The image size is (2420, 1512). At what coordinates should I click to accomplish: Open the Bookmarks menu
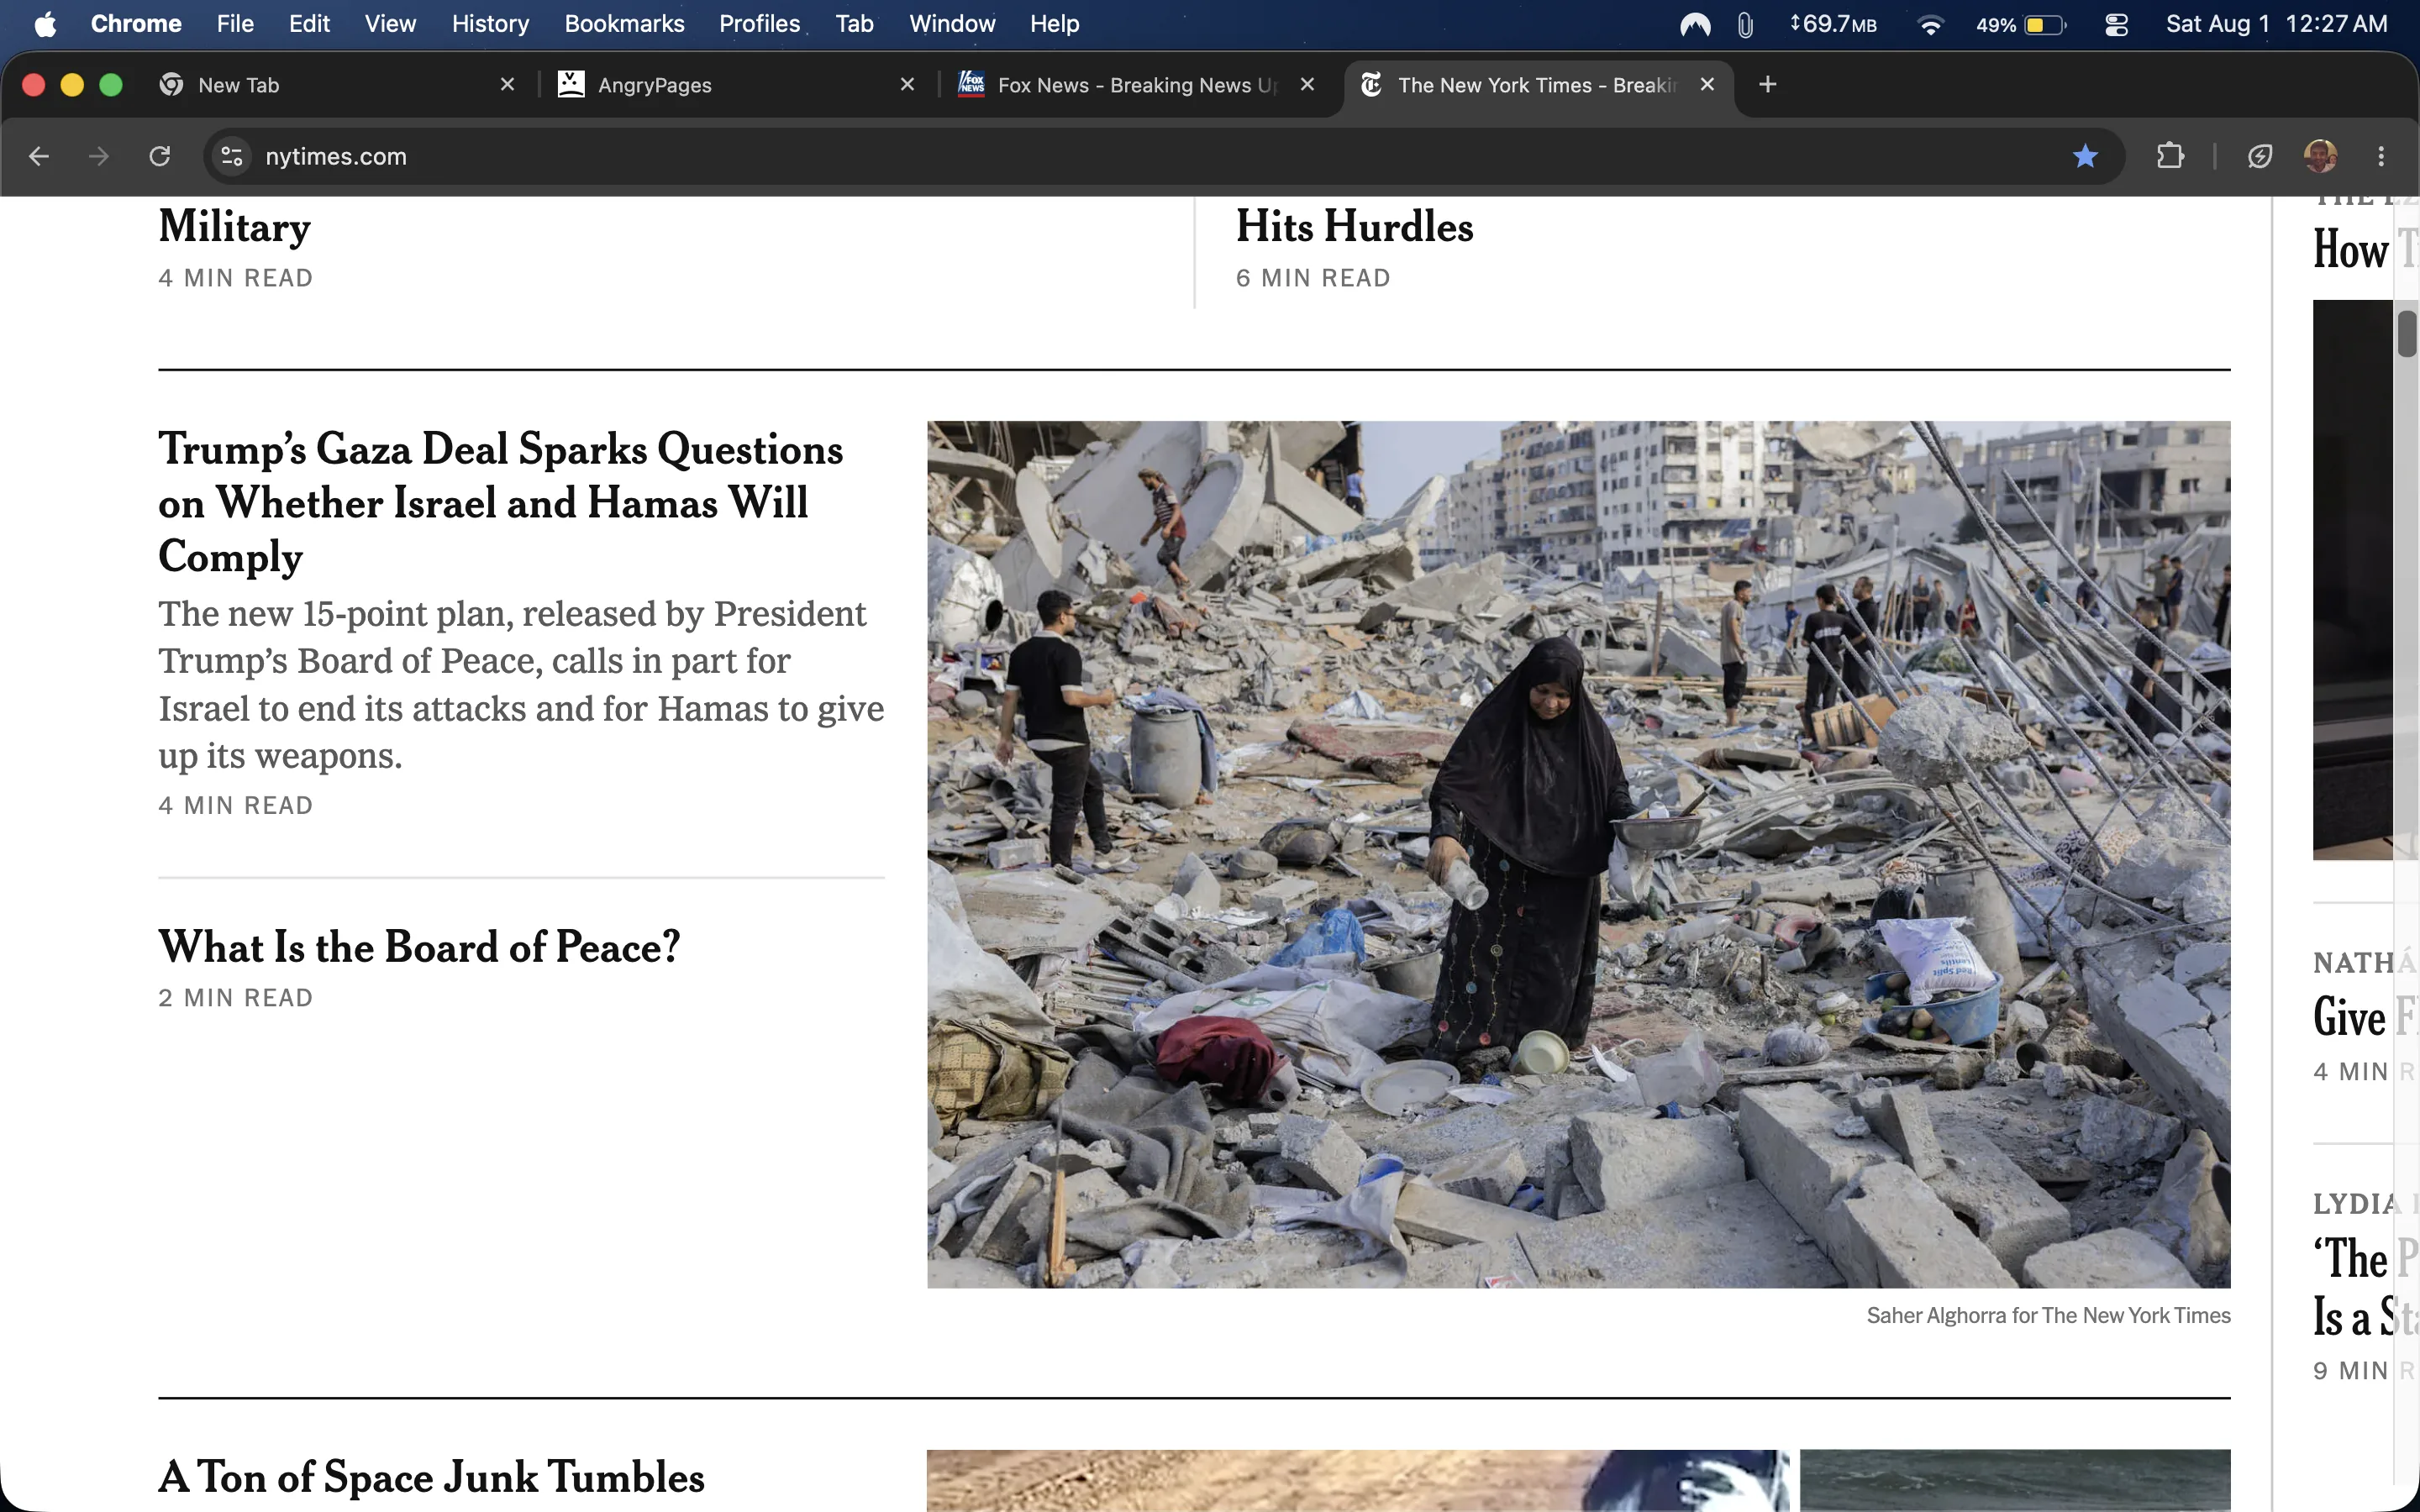(x=624, y=24)
